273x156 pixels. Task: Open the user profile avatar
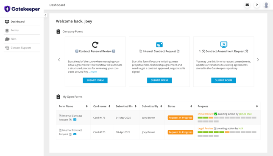[x=266, y=5]
